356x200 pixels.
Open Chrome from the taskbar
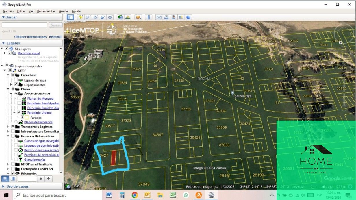click(x=135, y=195)
